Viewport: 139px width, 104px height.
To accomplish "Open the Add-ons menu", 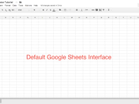I will click(x=28, y=6).
